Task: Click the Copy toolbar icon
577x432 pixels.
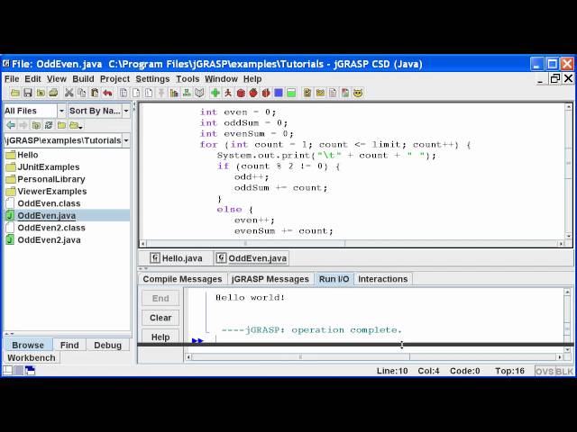Action: coord(82,93)
